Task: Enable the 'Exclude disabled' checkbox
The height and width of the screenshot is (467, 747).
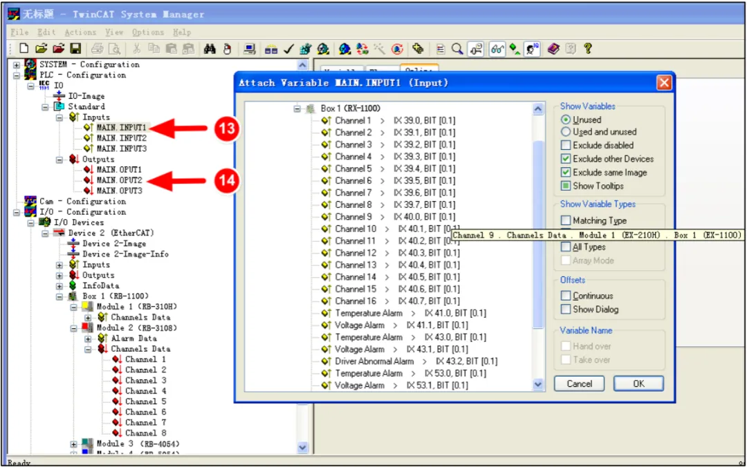Action: click(x=566, y=145)
